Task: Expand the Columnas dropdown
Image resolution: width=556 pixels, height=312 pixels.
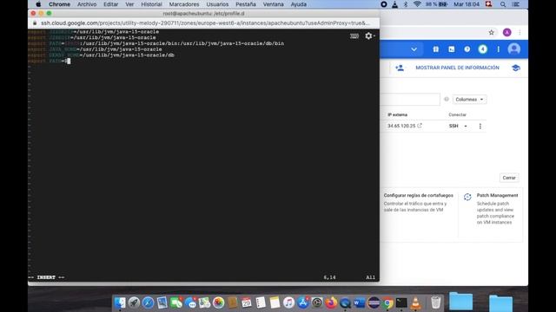Action: click(x=469, y=100)
